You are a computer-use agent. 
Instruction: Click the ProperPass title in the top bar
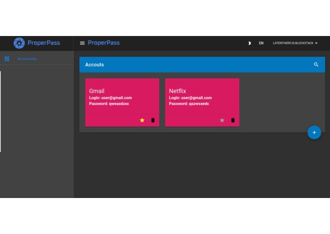coord(104,43)
